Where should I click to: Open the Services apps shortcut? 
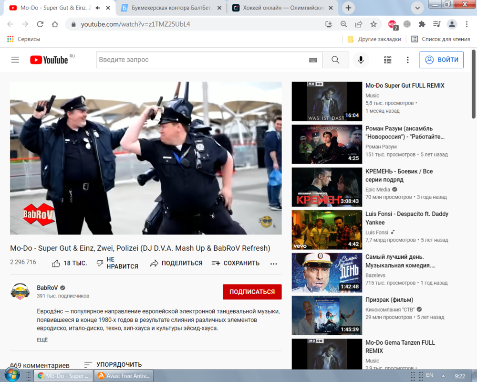pos(23,39)
